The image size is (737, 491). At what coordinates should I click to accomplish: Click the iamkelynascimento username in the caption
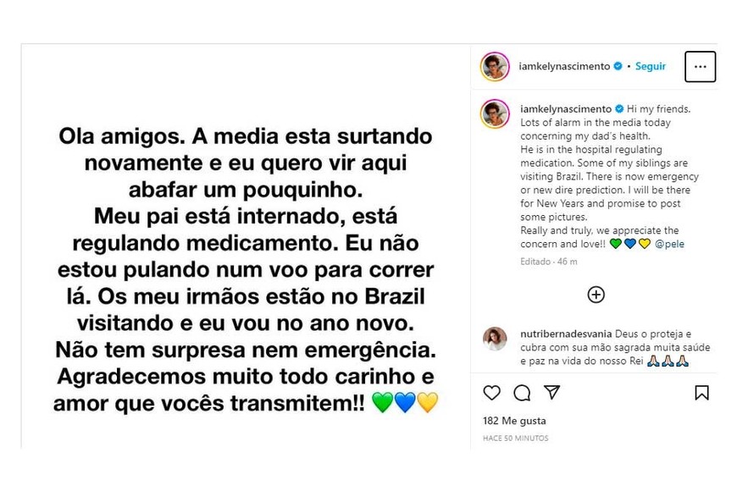(x=565, y=109)
